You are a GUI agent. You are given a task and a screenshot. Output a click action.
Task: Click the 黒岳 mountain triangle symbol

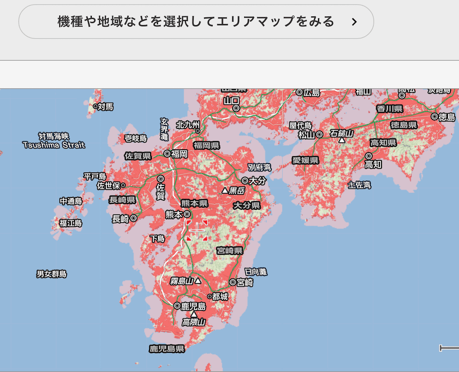pos(225,191)
